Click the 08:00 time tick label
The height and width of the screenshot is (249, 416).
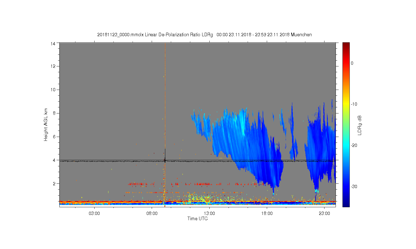pyautogui.click(x=152, y=214)
